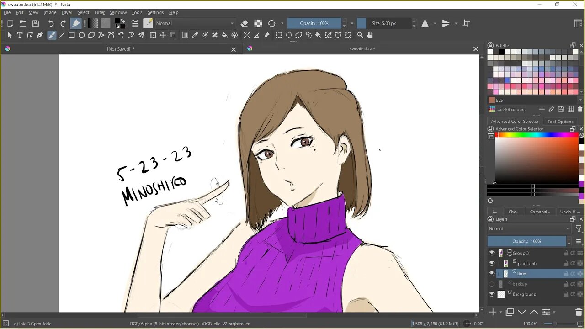The height and width of the screenshot is (329, 585).
Task: Duplicate the current layer
Action: click(510, 312)
